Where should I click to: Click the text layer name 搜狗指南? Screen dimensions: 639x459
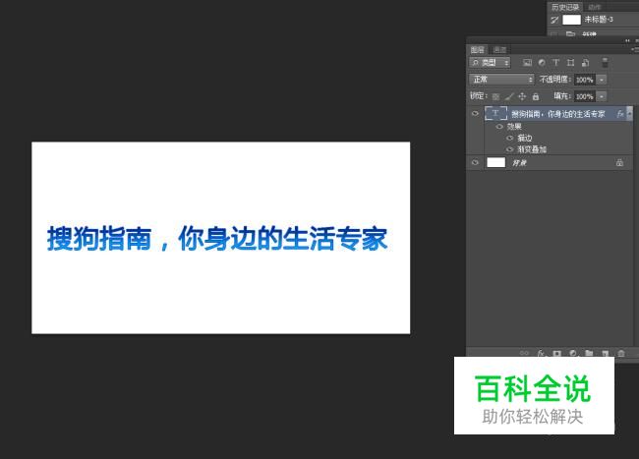pyautogui.click(x=558, y=114)
